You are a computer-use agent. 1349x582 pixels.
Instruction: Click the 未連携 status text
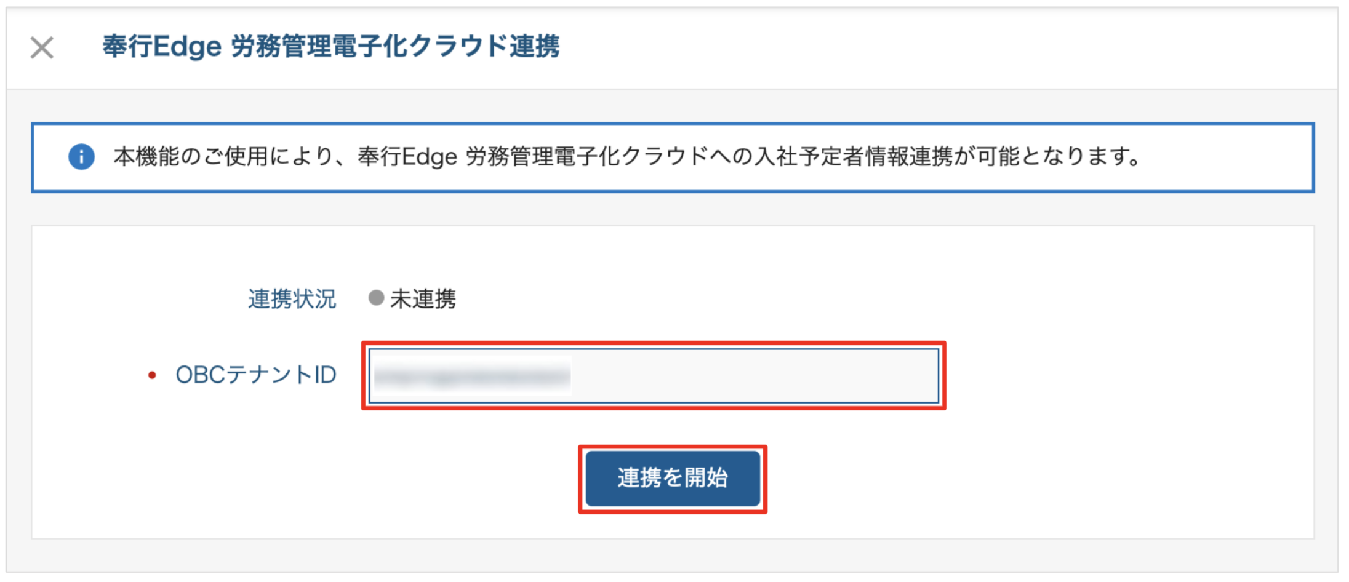pyautogui.click(x=423, y=299)
